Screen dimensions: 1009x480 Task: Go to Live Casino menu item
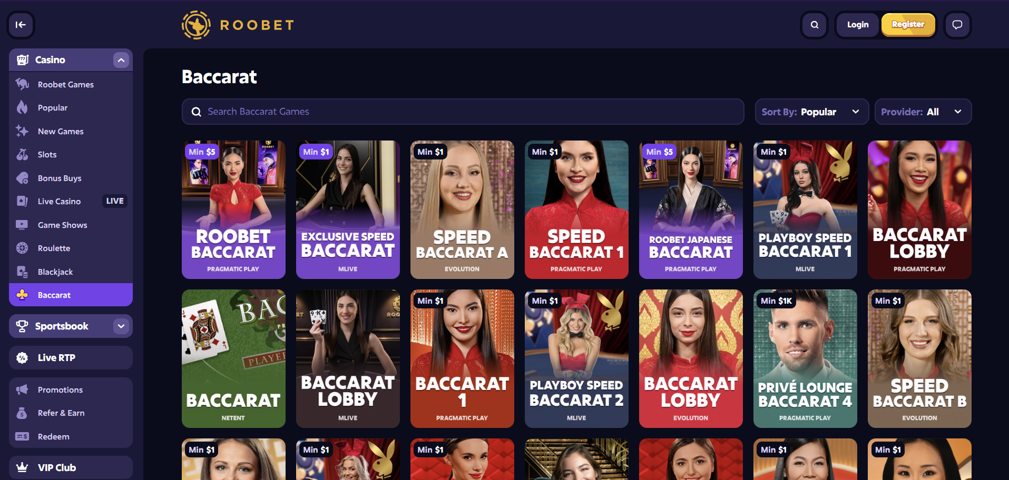tap(71, 201)
